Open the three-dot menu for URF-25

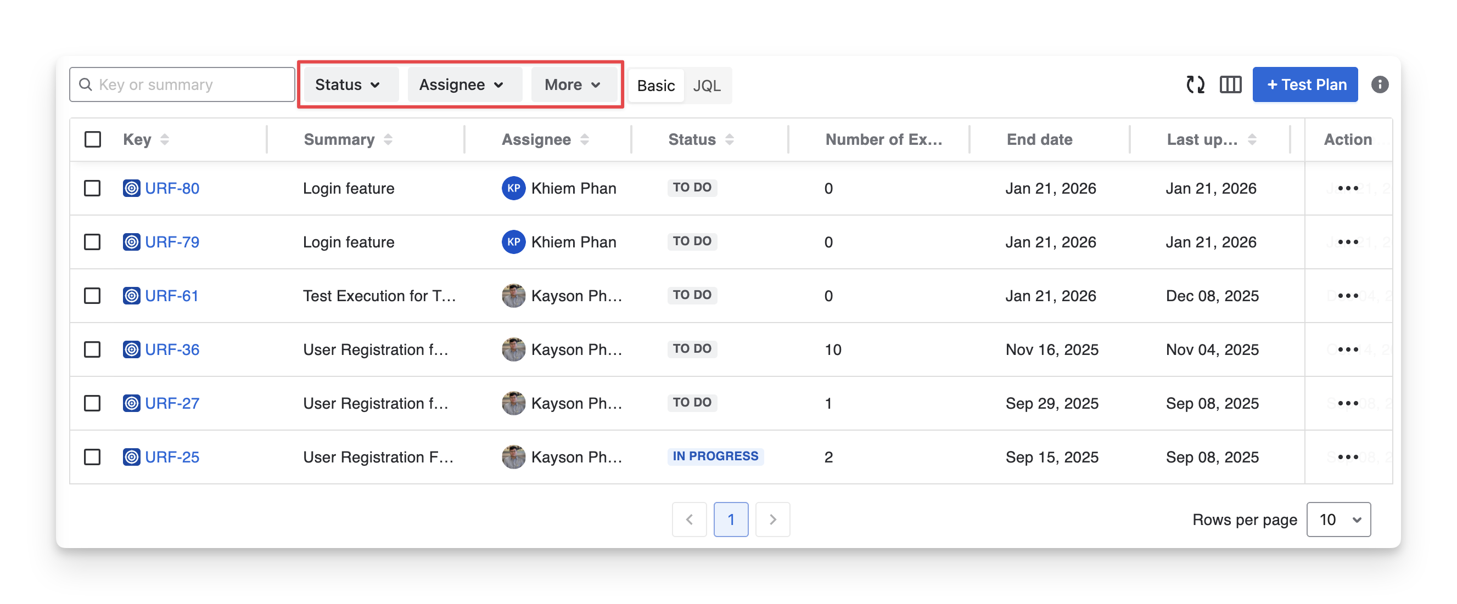(x=1348, y=456)
